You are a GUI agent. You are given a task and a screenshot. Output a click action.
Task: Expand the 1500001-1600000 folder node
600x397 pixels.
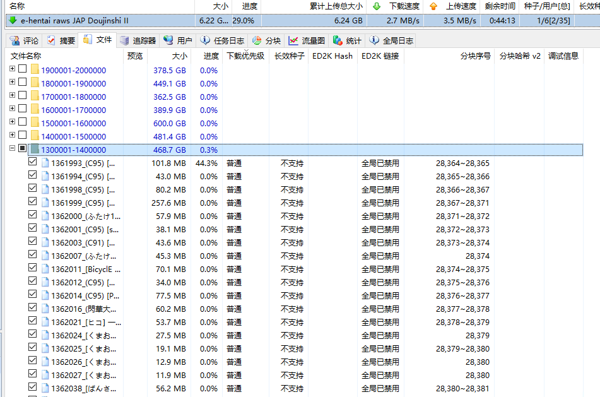13,122
